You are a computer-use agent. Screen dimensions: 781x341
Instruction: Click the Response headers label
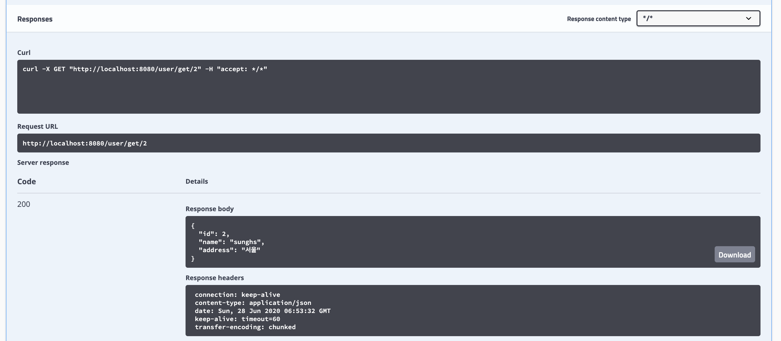coord(214,278)
